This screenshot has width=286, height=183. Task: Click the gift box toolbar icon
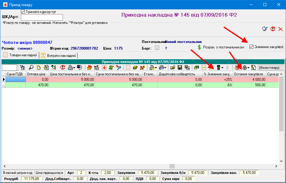pos(89,67)
